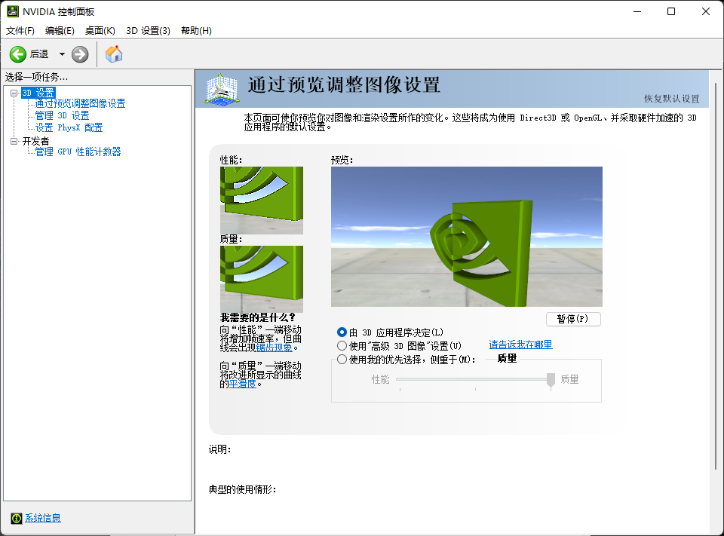724x536 pixels.
Task: Click the NVIDIA icon in title bar
Action: coord(11,11)
